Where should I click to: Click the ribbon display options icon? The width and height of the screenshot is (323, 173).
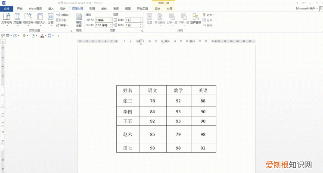(x=304, y=3)
